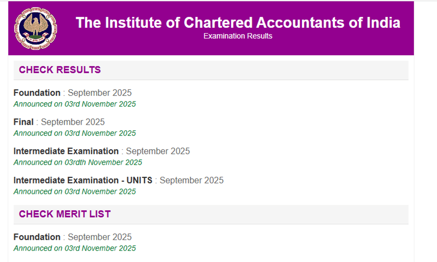Click the Examination Results subtitle
The width and height of the screenshot is (437, 262).
(238, 36)
